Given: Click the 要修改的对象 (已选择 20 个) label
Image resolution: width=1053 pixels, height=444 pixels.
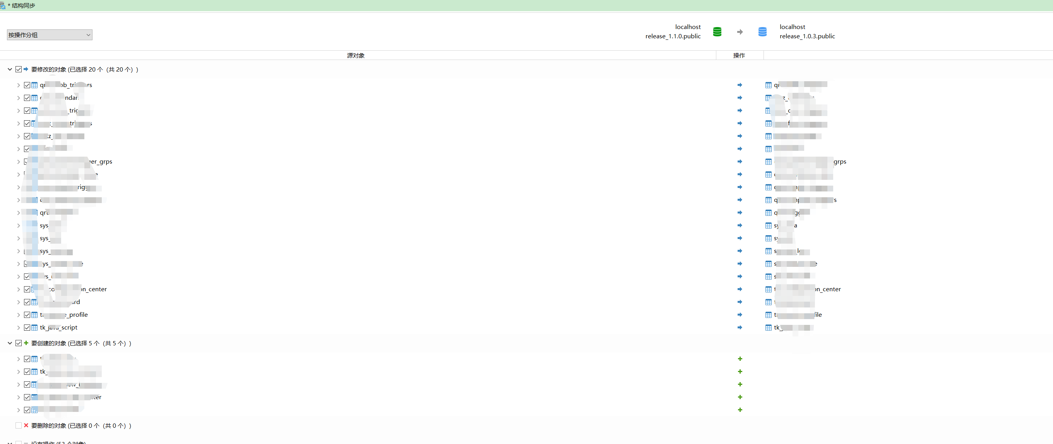Looking at the screenshot, I should pyautogui.click(x=85, y=70).
